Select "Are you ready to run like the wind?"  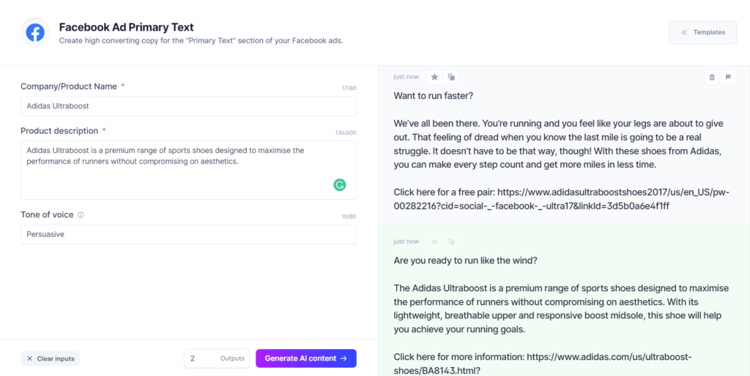point(465,261)
